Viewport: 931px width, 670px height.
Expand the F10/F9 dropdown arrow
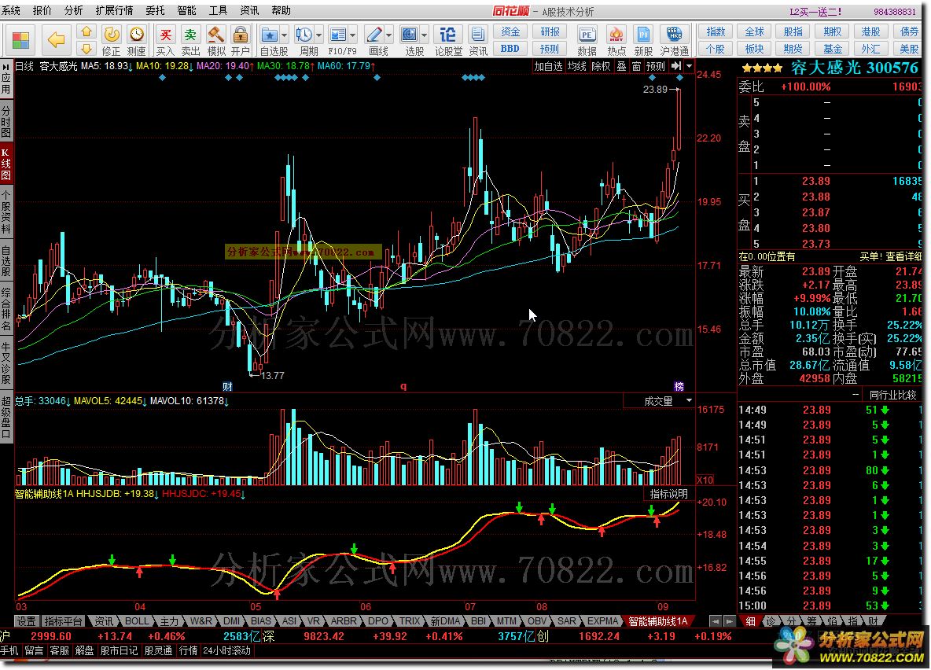coord(353,35)
